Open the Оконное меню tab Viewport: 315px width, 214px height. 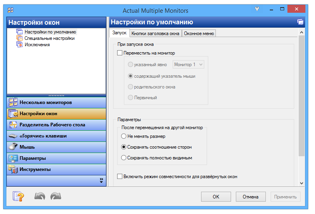[199, 33]
